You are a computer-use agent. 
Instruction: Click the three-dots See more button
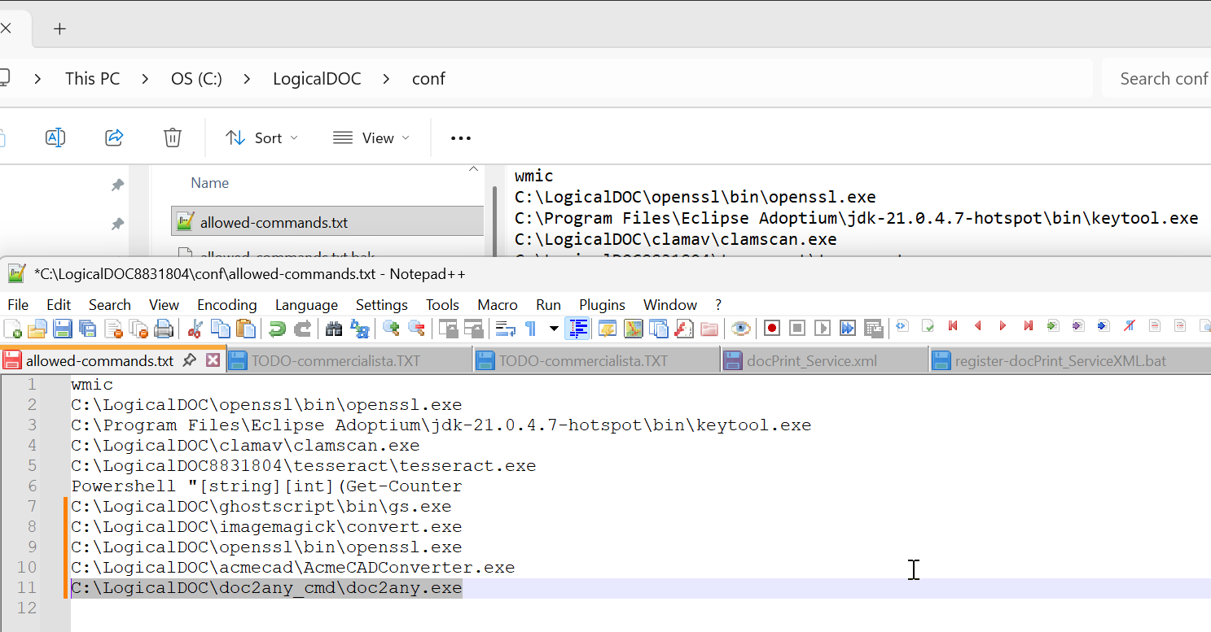point(461,137)
